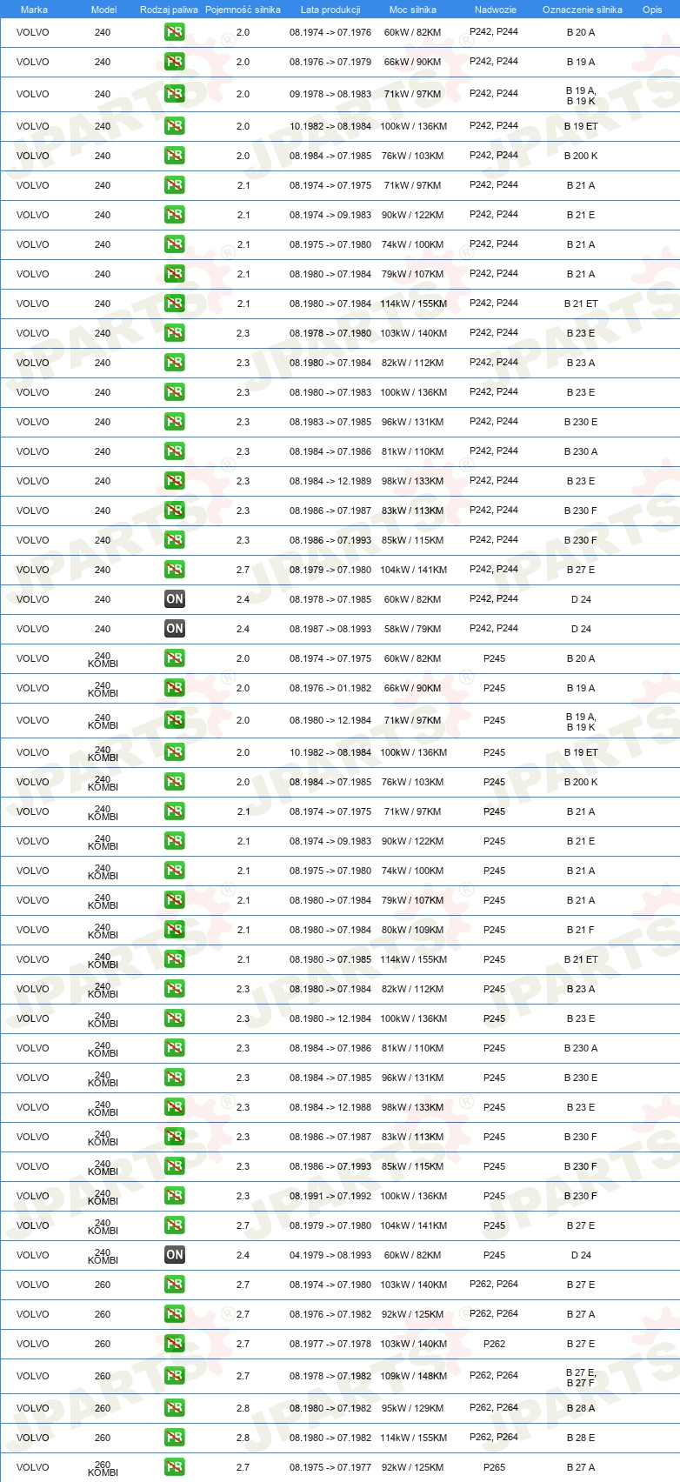Select the date range 08.1980 -> 07.1983

330,392
